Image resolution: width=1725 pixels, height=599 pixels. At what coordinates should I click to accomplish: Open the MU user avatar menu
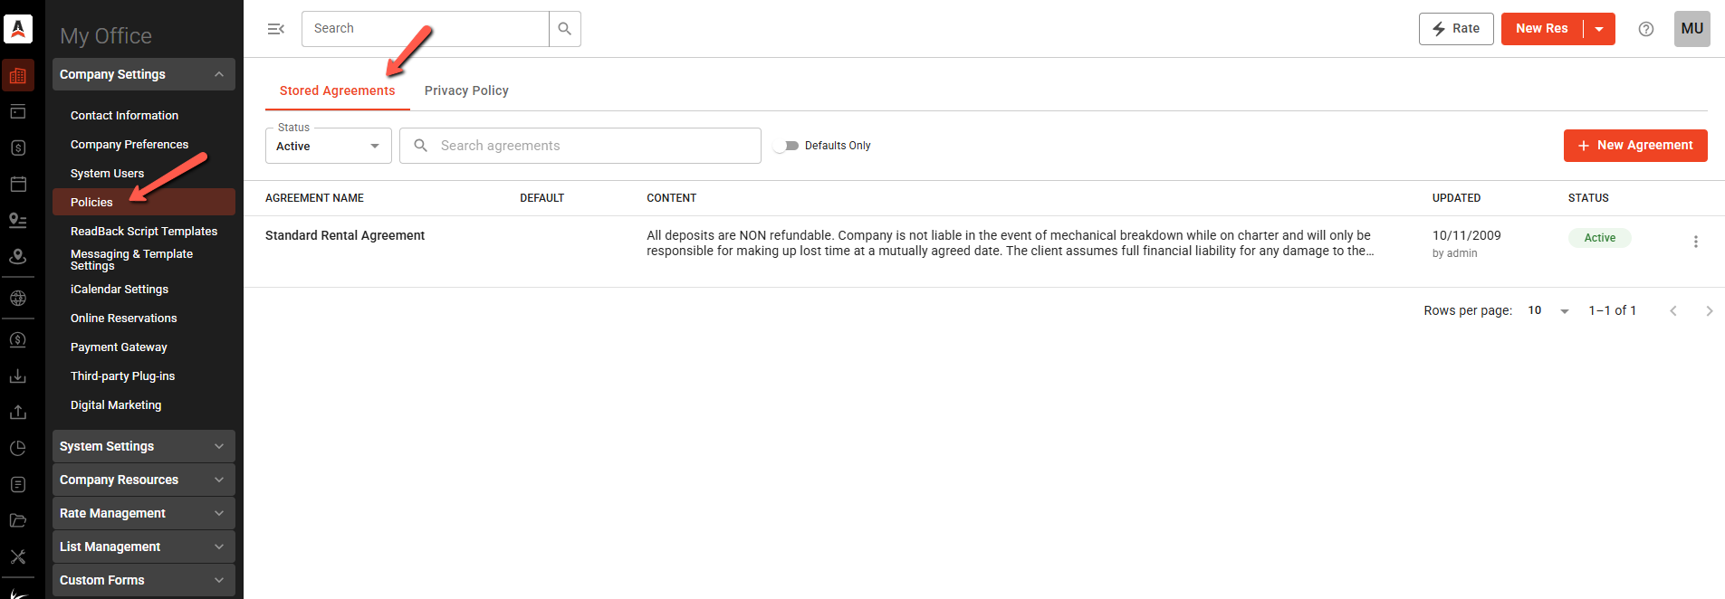(1691, 29)
